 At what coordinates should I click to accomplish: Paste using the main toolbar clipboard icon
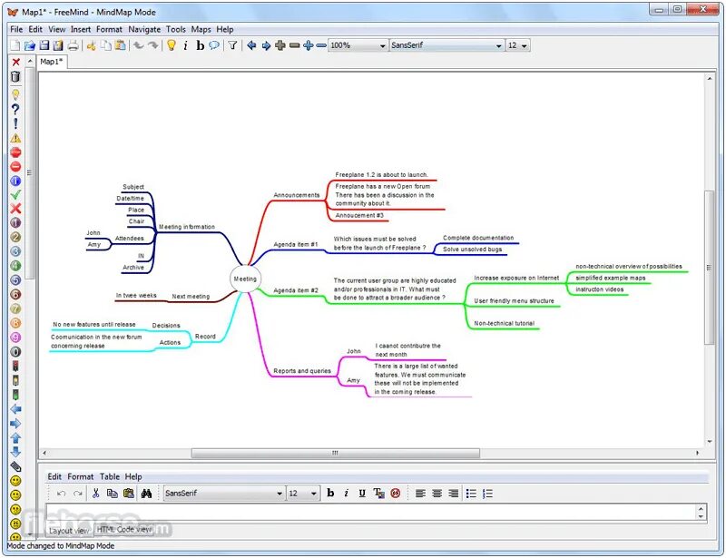tap(121, 45)
